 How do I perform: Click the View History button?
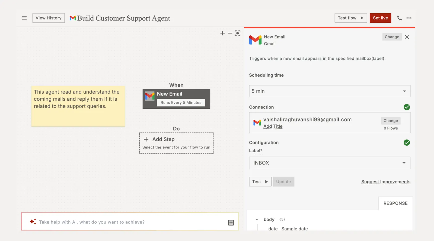tap(49, 18)
